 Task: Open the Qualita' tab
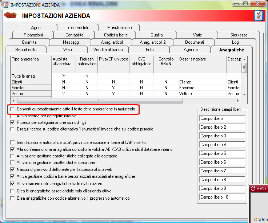(x=157, y=35)
